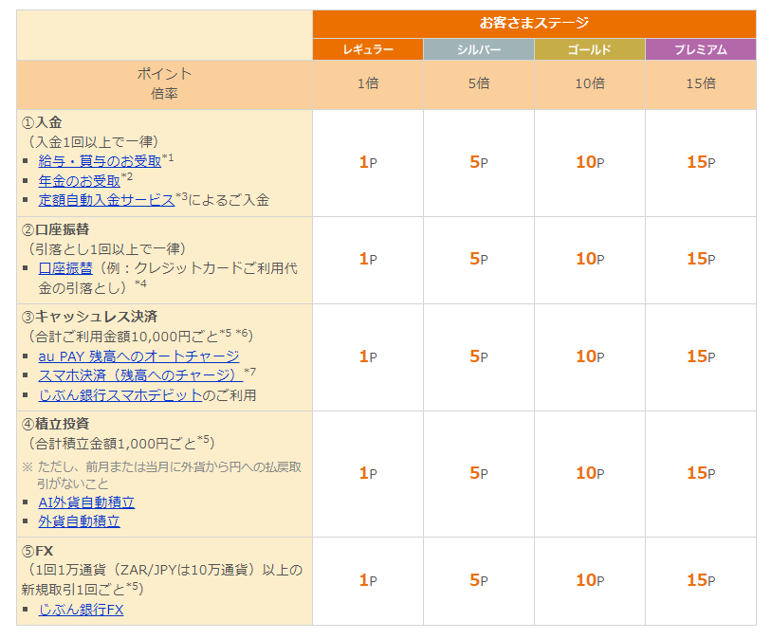Click 1P in the キャッシュレス決済 row
The image size is (772, 639).
pyautogui.click(x=368, y=356)
